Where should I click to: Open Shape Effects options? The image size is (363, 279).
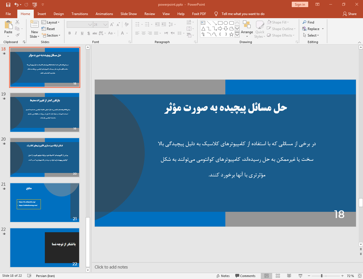point(281,35)
